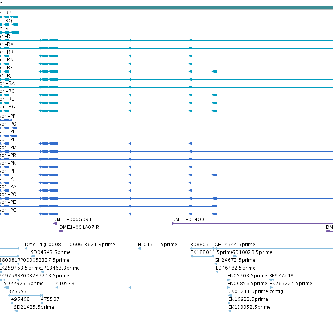The height and width of the screenshot is (313, 333).
Task: Pick the spri-PL polypeptide label
Action: click(x=8, y=140)
